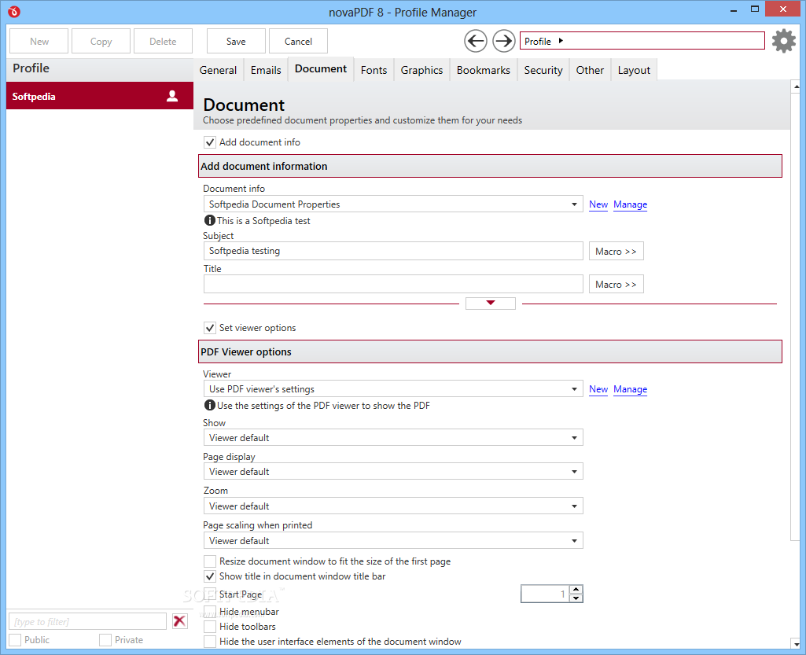This screenshot has width=806, height=655.
Task: Uncheck Set viewer options checkbox
Action: click(x=210, y=328)
